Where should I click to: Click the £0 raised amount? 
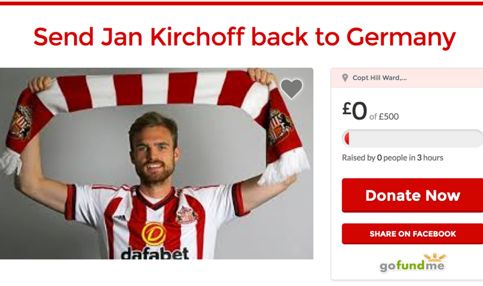(x=355, y=110)
